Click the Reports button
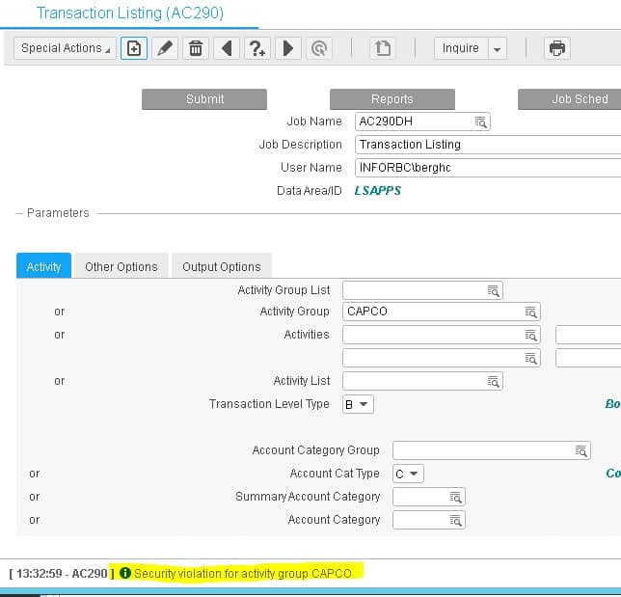The image size is (621, 597). pyautogui.click(x=392, y=99)
